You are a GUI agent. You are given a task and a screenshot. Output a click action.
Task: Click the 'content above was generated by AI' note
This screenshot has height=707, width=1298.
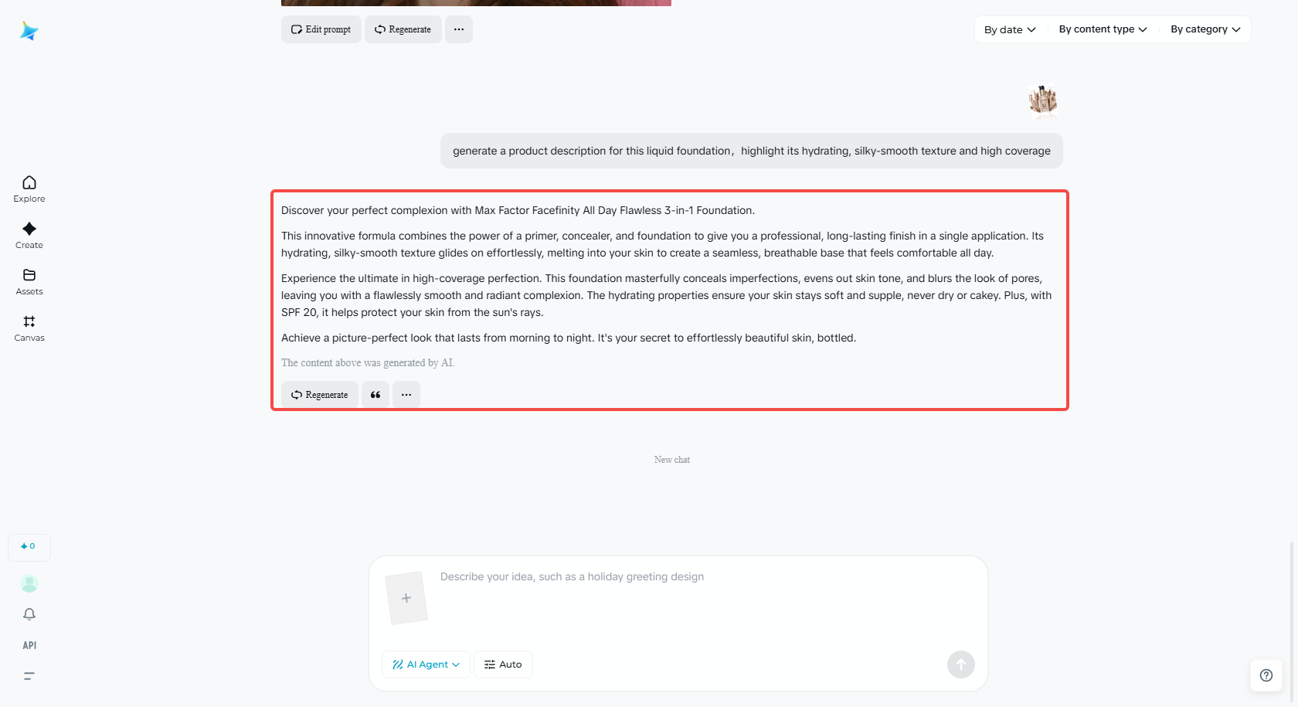click(x=368, y=363)
